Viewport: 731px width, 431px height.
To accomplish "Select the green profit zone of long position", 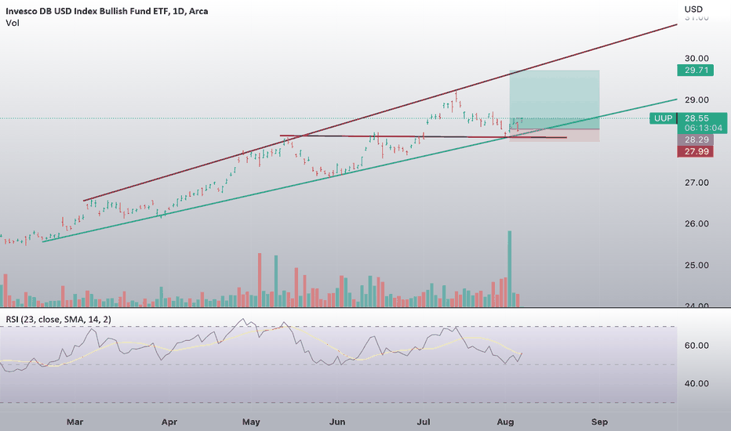I will click(x=555, y=100).
